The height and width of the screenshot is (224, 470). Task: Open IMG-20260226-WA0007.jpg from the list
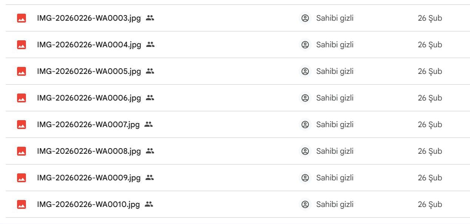coord(88,125)
